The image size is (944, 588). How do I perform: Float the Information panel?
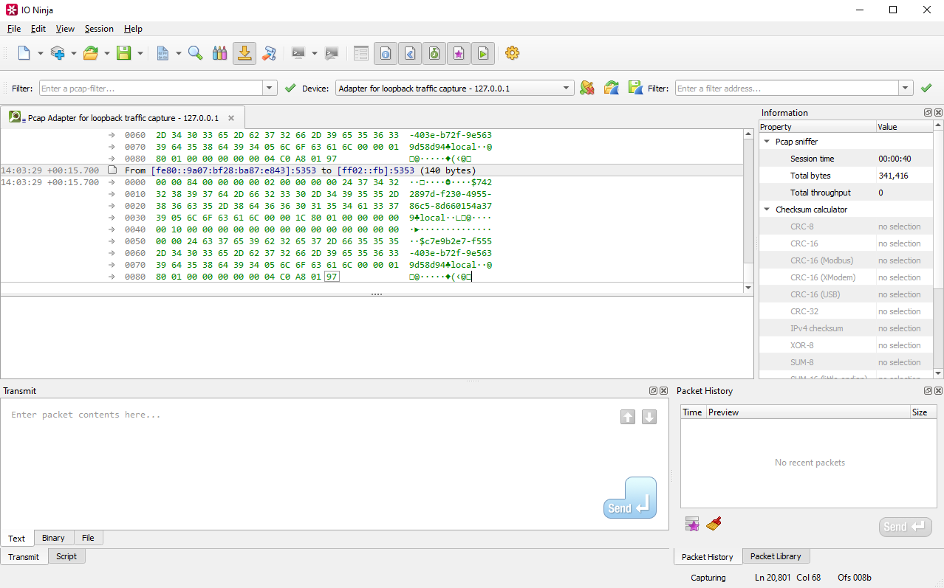pyautogui.click(x=928, y=113)
